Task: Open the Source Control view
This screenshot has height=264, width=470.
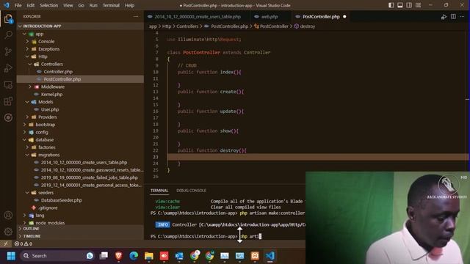Action: click(8, 51)
